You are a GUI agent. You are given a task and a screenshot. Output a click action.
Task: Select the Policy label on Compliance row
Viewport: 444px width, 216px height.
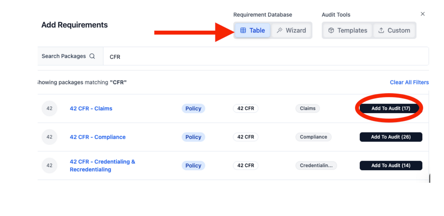[193, 137]
